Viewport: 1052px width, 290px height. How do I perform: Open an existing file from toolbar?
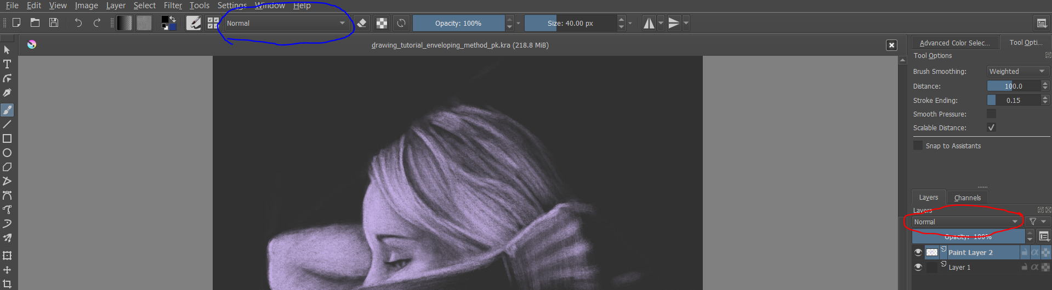pyautogui.click(x=35, y=23)
